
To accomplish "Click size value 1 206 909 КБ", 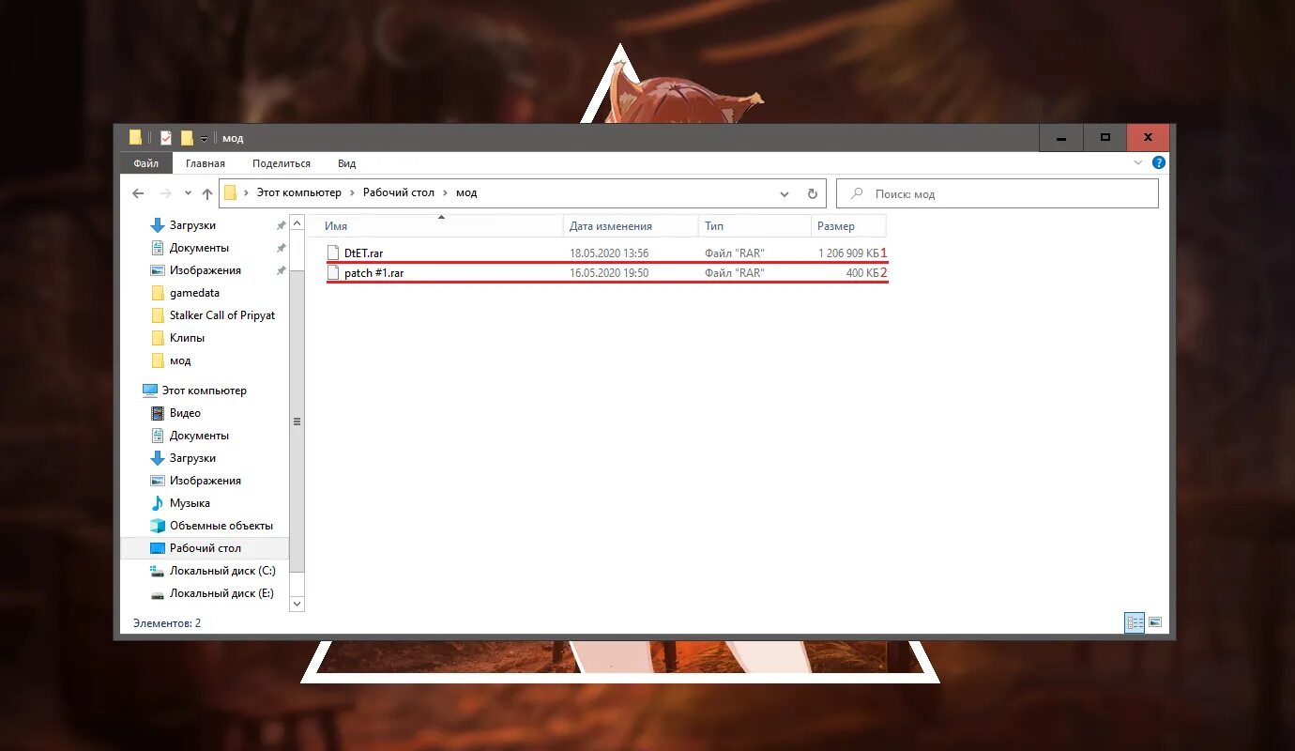I will [848, 253].
